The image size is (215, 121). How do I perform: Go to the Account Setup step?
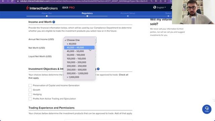(x=128, y=13)
